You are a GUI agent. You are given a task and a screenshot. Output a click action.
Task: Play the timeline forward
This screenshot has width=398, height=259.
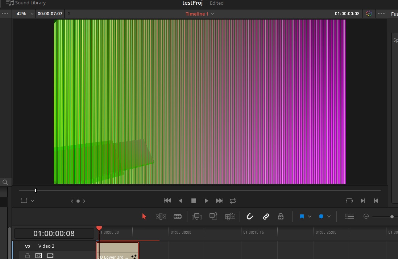tap(206, 201)
